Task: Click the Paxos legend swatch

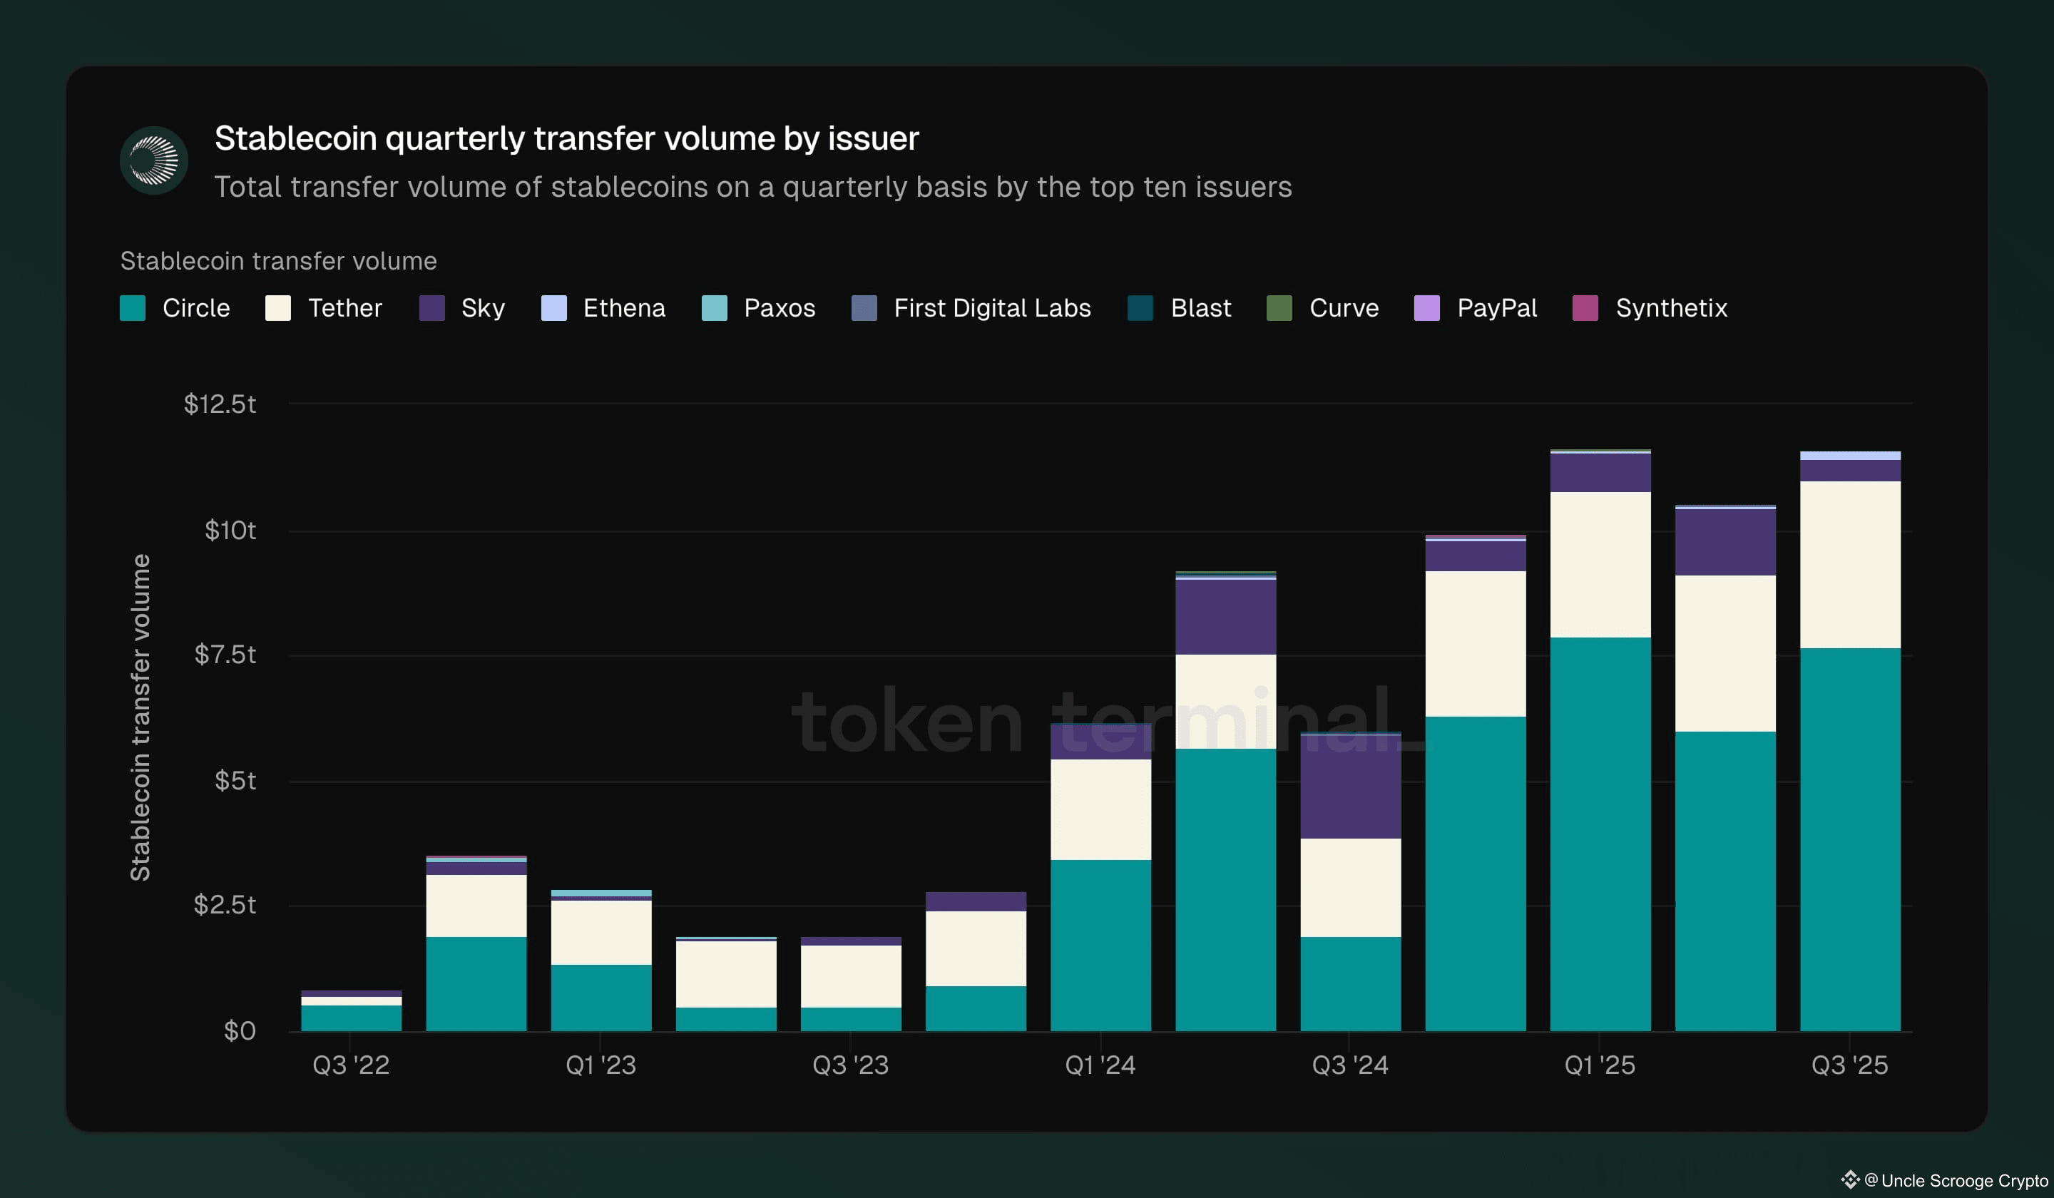Action: coord(715,308)
